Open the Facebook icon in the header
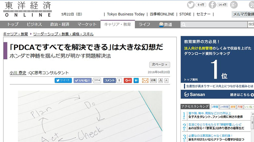This screenshot has width=254, height=142. click(x=212, y=5)
